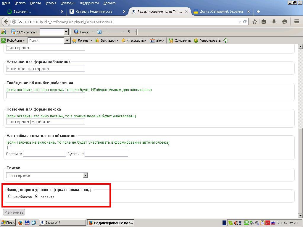Image resolution: width=303 pixels, height=227 pixels.
Task: Go back with the browser back arrow
Action: pyautogui.click(x=6, y=22)
